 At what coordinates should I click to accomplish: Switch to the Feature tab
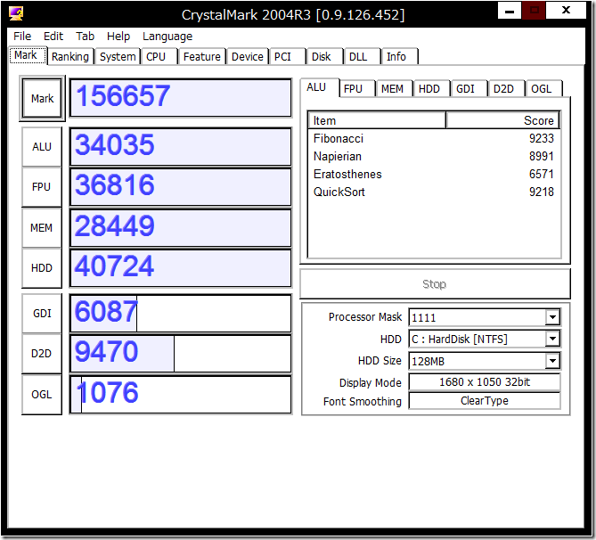(202, 57)
